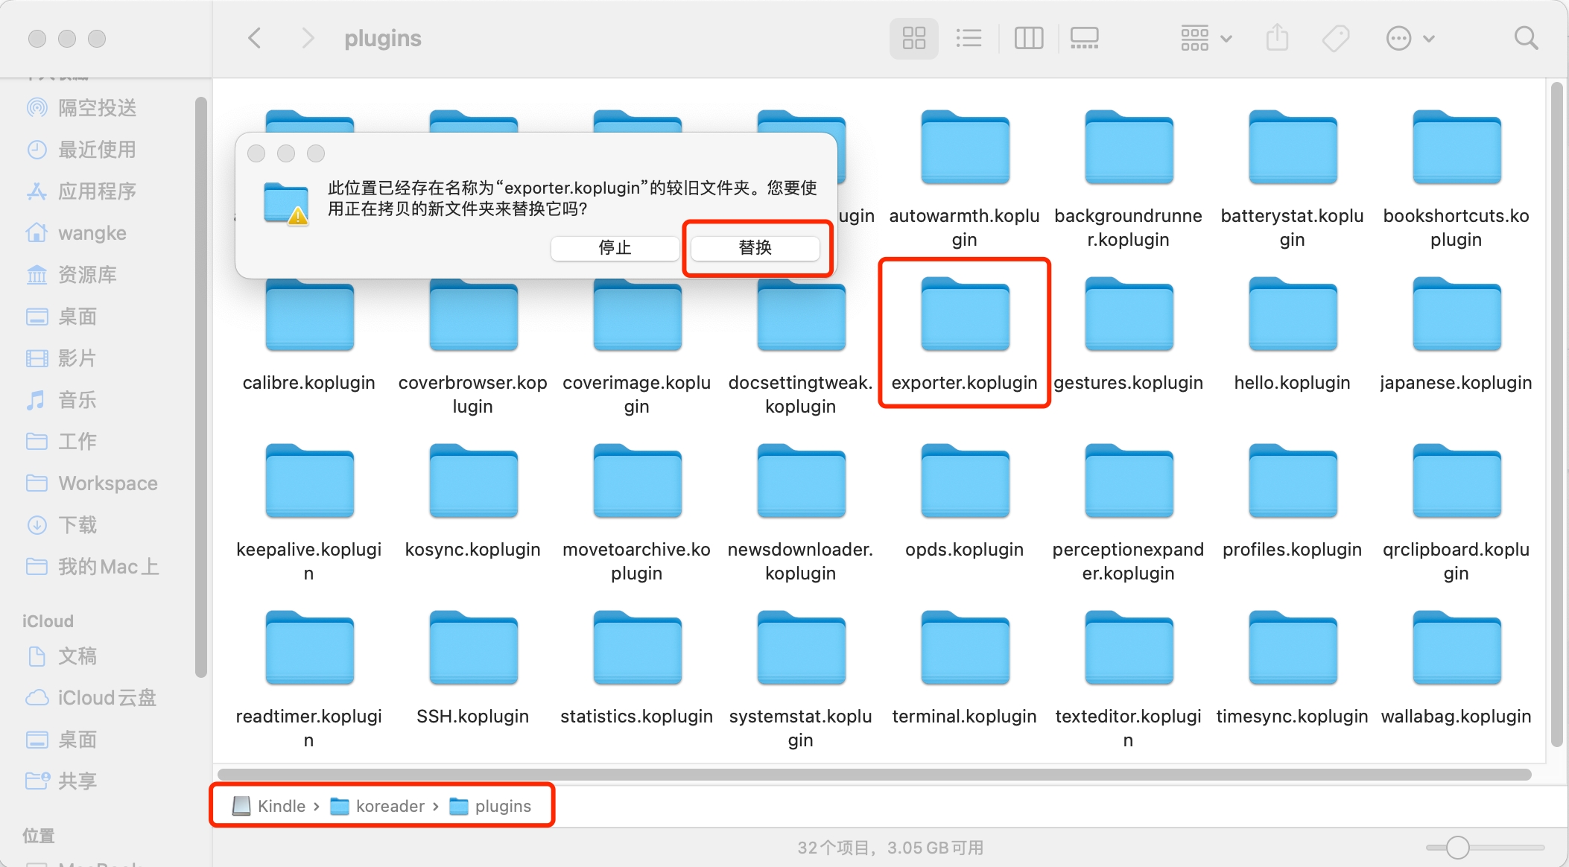Viewport: 1569px width, 867px height.
Task: Switch to list view
Action: pos(969,38)
